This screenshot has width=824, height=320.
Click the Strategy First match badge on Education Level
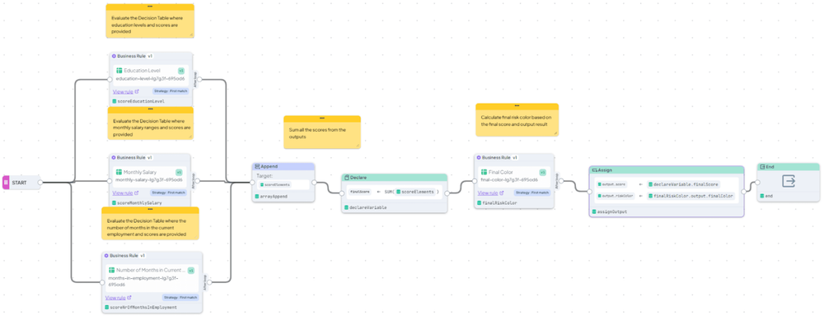(171, 90)
